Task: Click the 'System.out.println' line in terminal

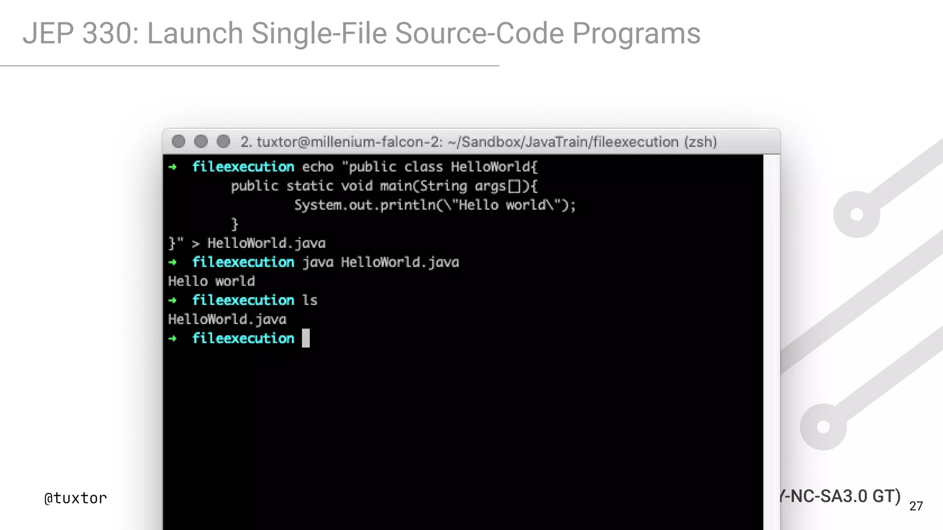Action: (435, 205)
